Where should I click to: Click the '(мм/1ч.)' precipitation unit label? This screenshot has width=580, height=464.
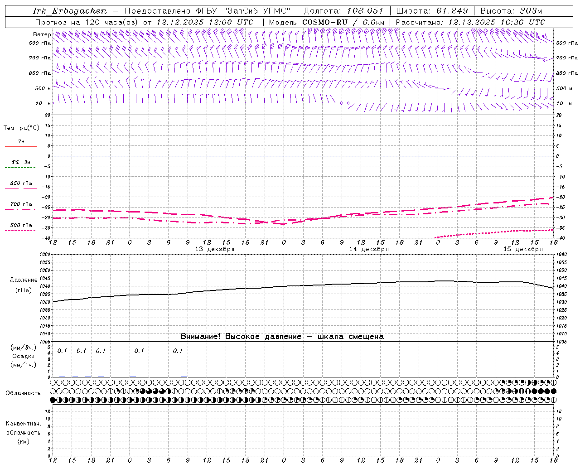[23, 365]
